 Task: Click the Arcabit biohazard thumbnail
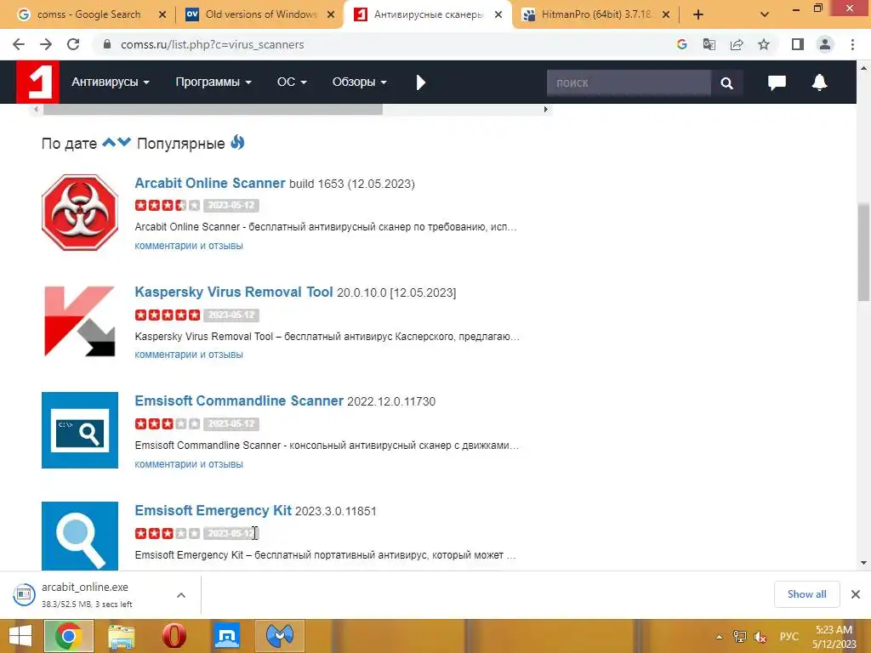[80, 212]
